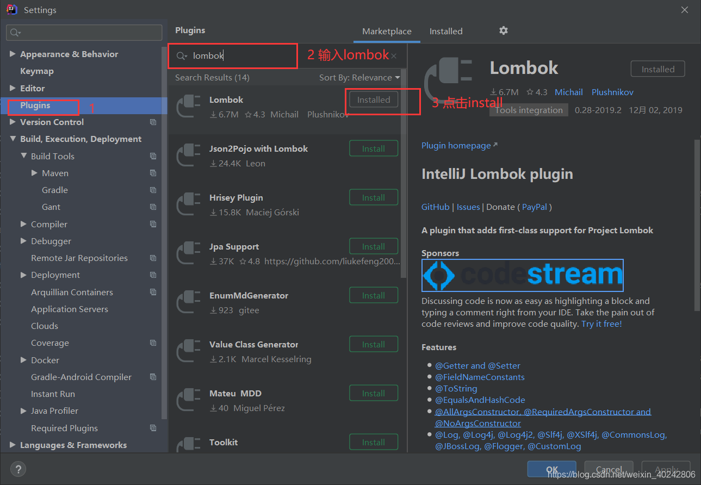Expand the Docker node
Viewport: 701px width, 485px height.
(x=23, y=360)
